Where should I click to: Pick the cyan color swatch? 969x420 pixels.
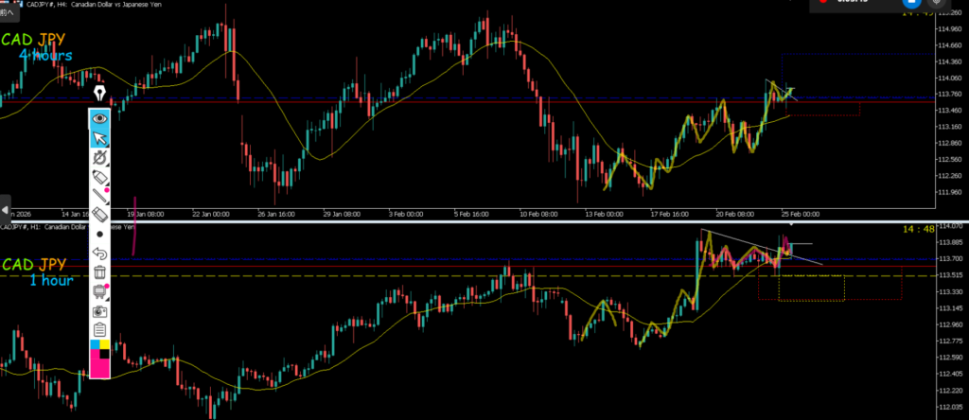pos(95,346)
